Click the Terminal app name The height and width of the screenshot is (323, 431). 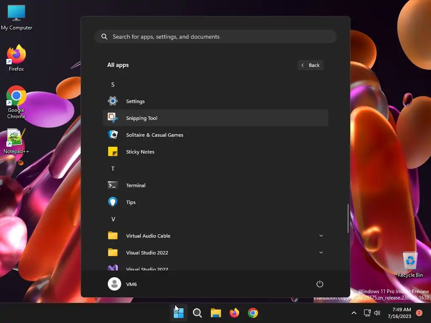(136, 185)
